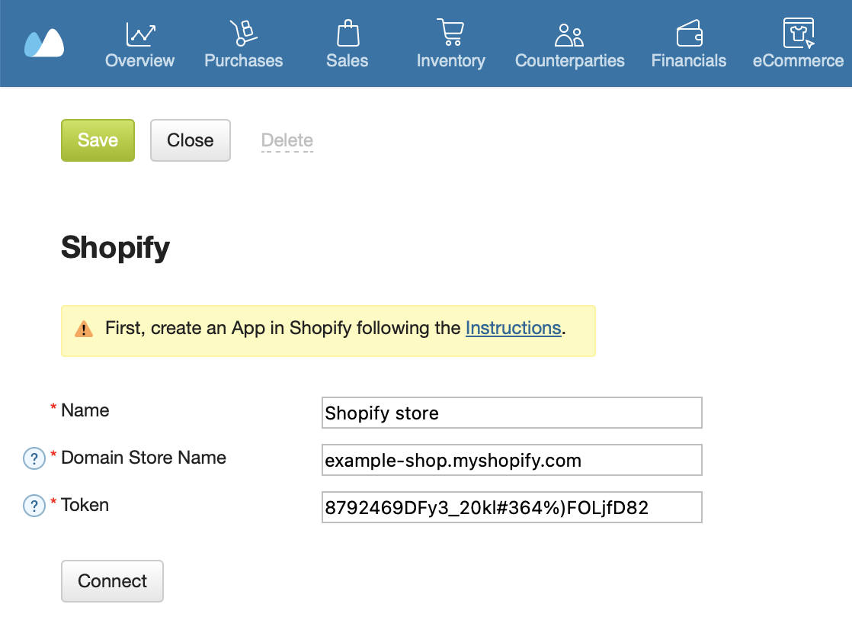Open the Sales section

point(348,46)
